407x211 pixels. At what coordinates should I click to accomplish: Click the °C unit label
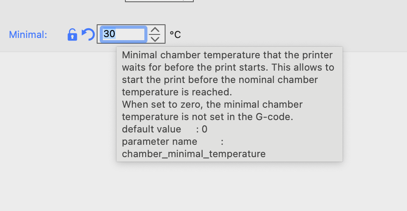click(175, 34)
